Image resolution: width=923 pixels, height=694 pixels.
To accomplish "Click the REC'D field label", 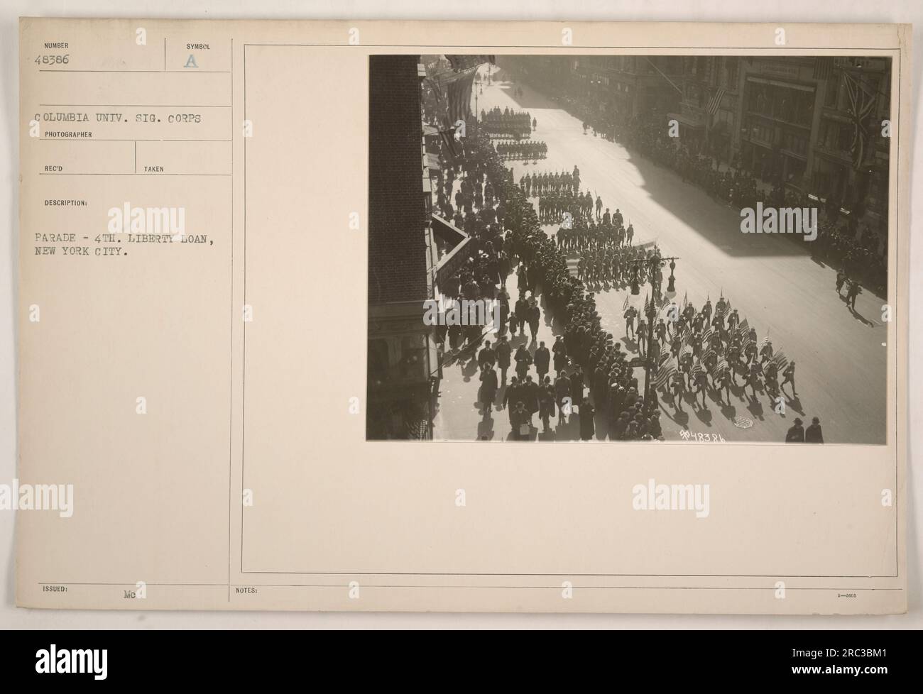I will point(55,169).
